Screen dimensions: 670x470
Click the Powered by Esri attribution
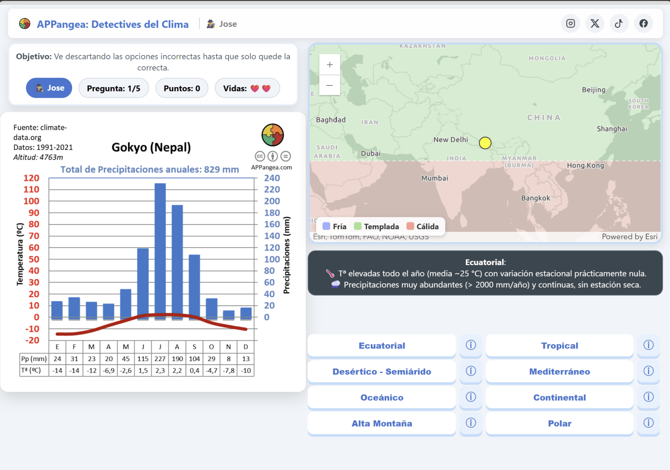click(629, 236)
